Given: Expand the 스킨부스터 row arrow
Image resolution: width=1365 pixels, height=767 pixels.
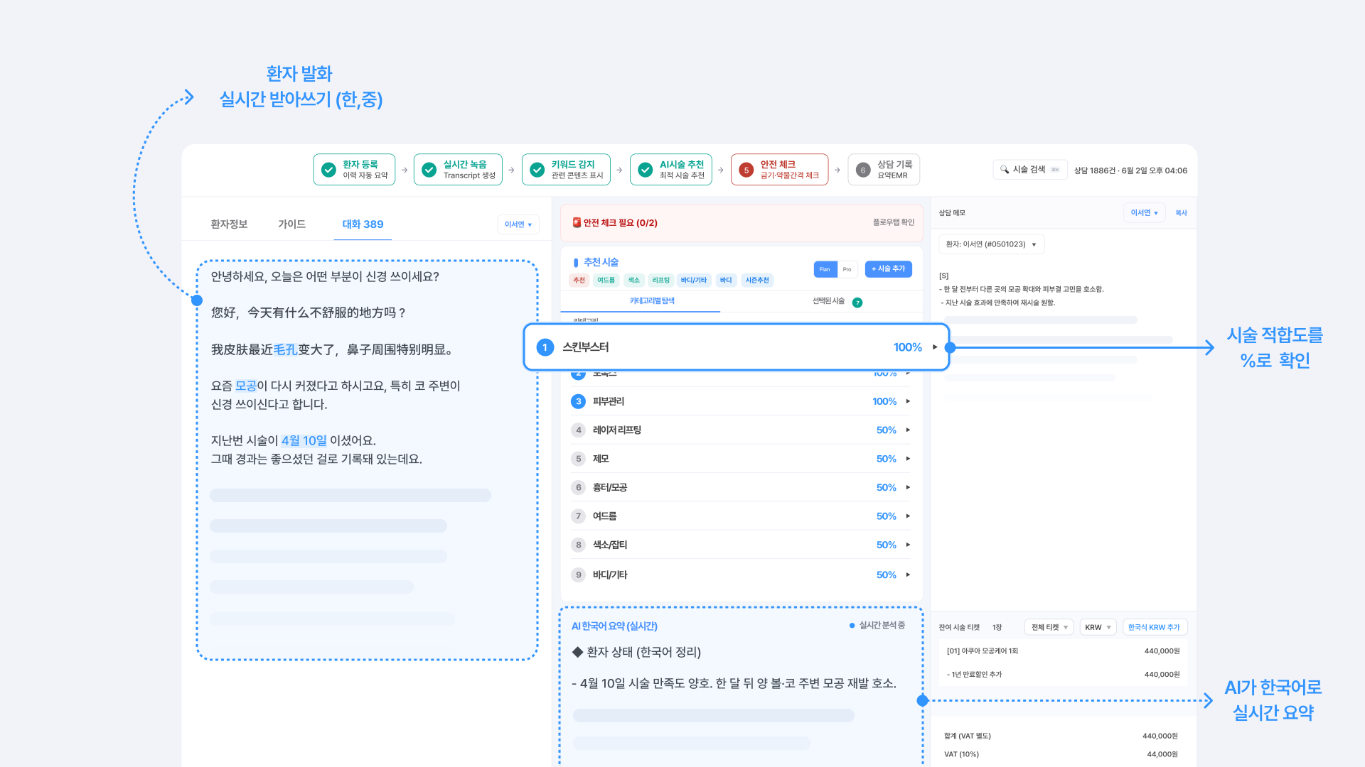Looking at the screenshot, I should point(935,347).
